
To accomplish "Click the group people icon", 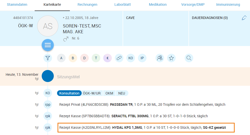I will point(160,58).
